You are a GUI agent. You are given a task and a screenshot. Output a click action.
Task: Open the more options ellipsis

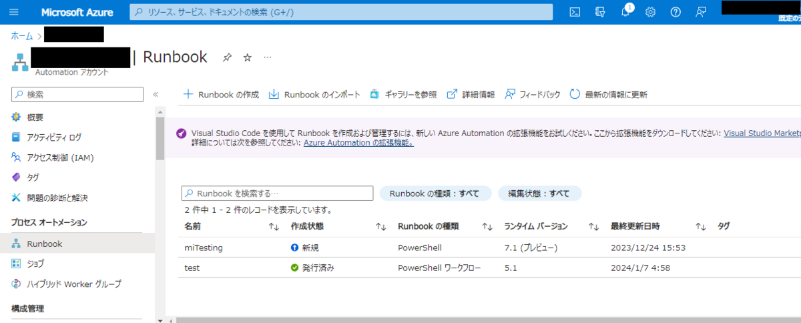click(x=268, y=57)
